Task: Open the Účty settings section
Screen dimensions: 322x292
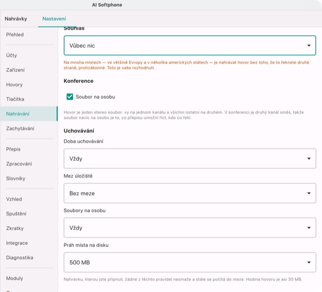Action: [x=12, y=55]
